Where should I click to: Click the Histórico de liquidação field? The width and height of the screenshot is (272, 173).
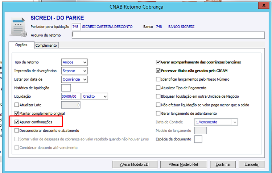pos(66,88)
